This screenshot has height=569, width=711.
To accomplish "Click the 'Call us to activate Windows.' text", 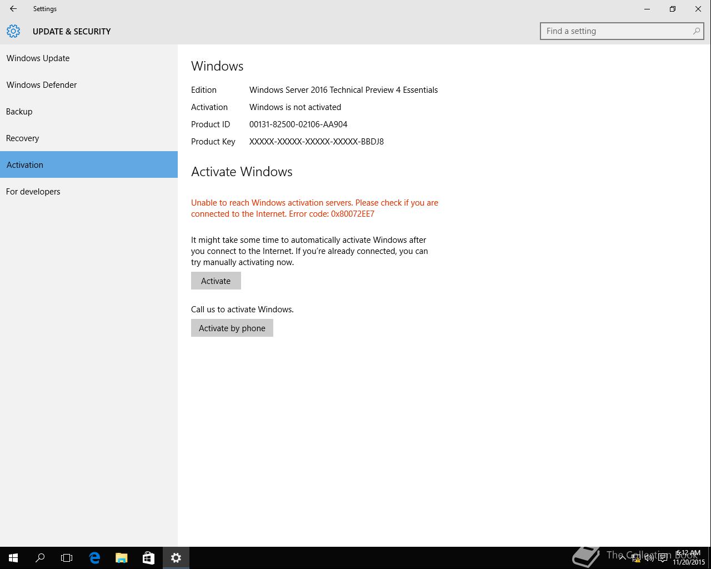I will coord(242,310).
